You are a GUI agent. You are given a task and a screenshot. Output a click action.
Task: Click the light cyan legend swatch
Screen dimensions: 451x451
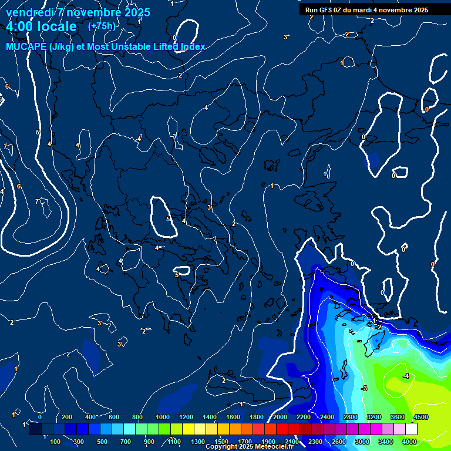(x=129, y=429)
